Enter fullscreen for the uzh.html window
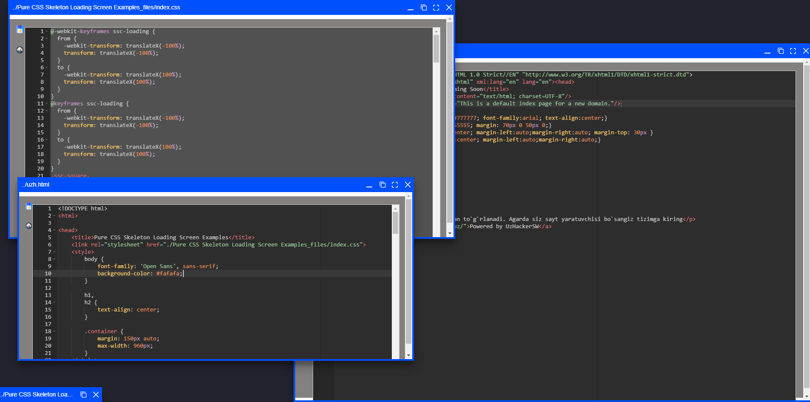Screen dimensions: 810x402 (395, 185)
